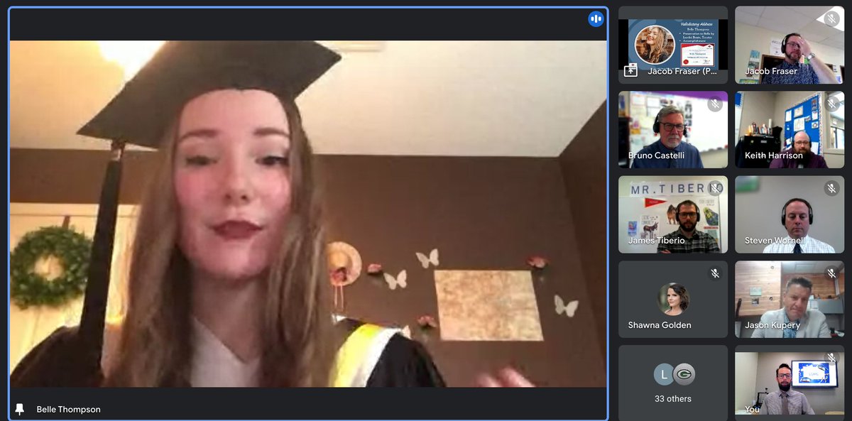Click the G logo avatar in others tile
Screen dimensions: 852x421
tap(684, 374)
